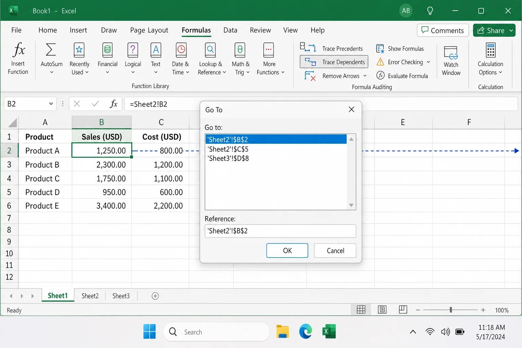The height and width of the screenshot is (348, 522).
Task: Select cell with value 3,400.00
Action: [102, 206]
